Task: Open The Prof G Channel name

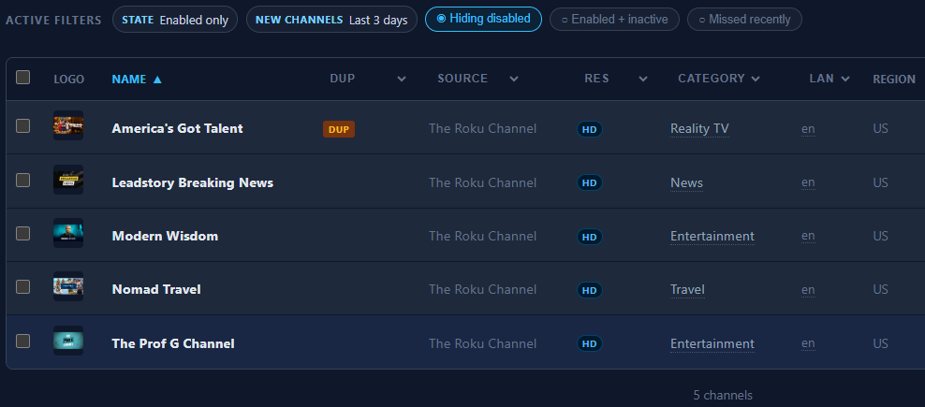Action: 173,344
